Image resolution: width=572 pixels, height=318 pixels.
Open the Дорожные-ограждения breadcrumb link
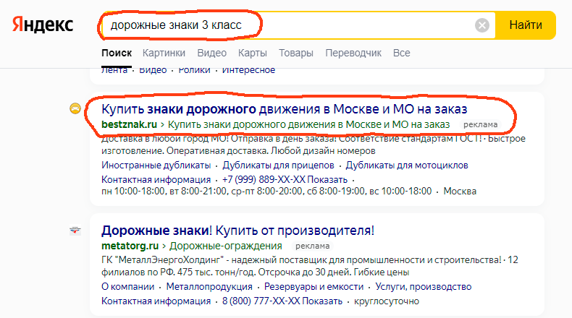pos(226,246)
